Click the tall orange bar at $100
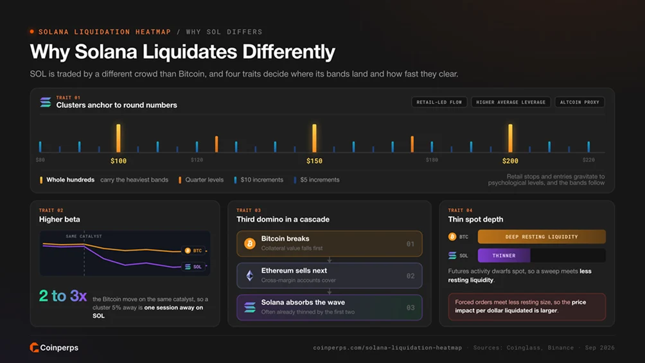 pos(118,138)
